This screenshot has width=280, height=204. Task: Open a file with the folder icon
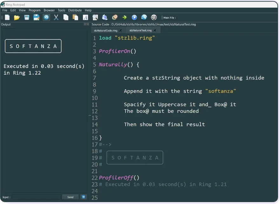[17, 17]
